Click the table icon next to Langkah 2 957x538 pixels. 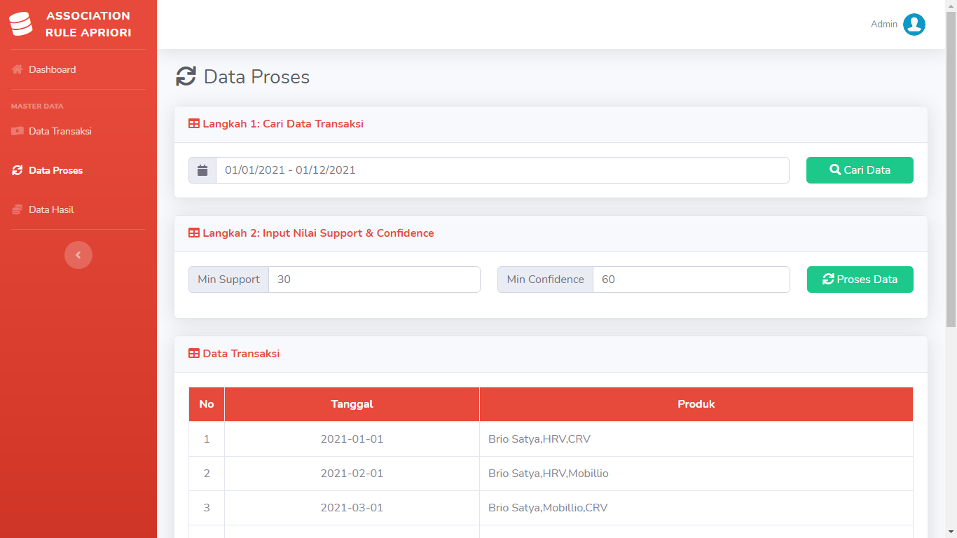(x=194, y=233)
